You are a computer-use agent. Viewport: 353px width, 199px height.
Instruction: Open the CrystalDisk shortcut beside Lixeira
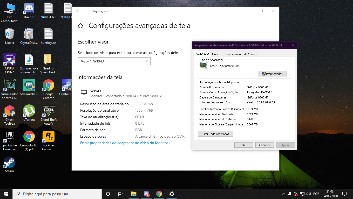tap(29, 36)
